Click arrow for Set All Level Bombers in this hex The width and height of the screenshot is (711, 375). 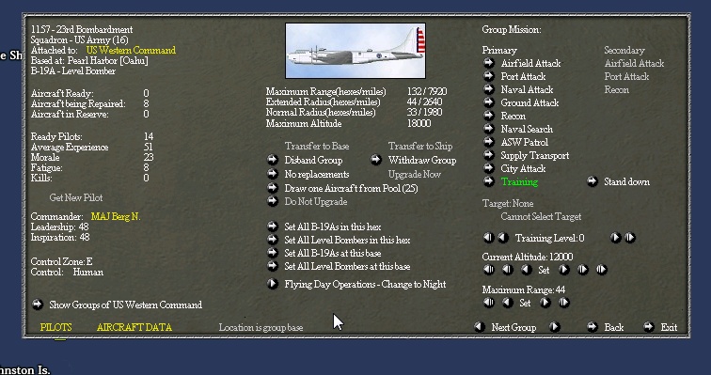coord(272,239)
